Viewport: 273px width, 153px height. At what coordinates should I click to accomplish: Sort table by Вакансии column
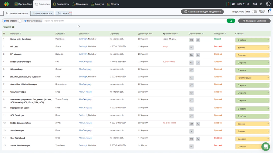[15, 34]
